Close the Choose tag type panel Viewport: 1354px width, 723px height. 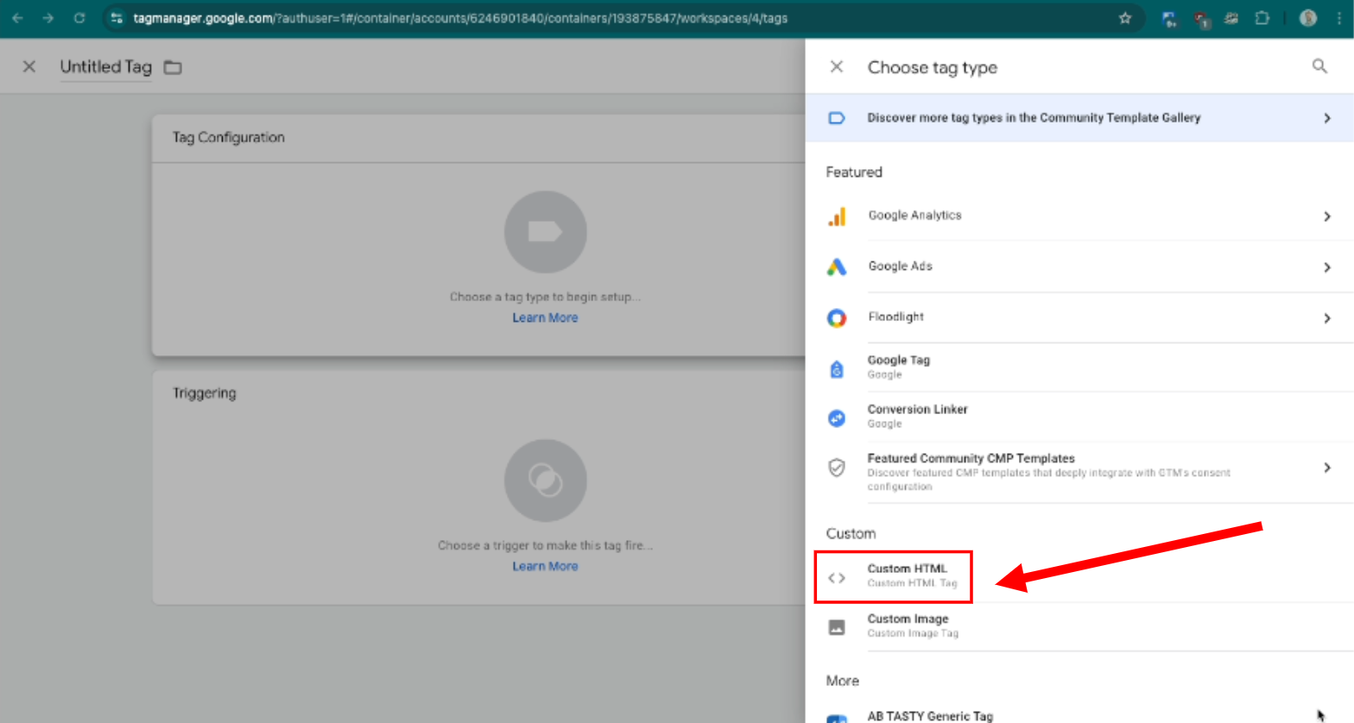[x=836, y=66]
